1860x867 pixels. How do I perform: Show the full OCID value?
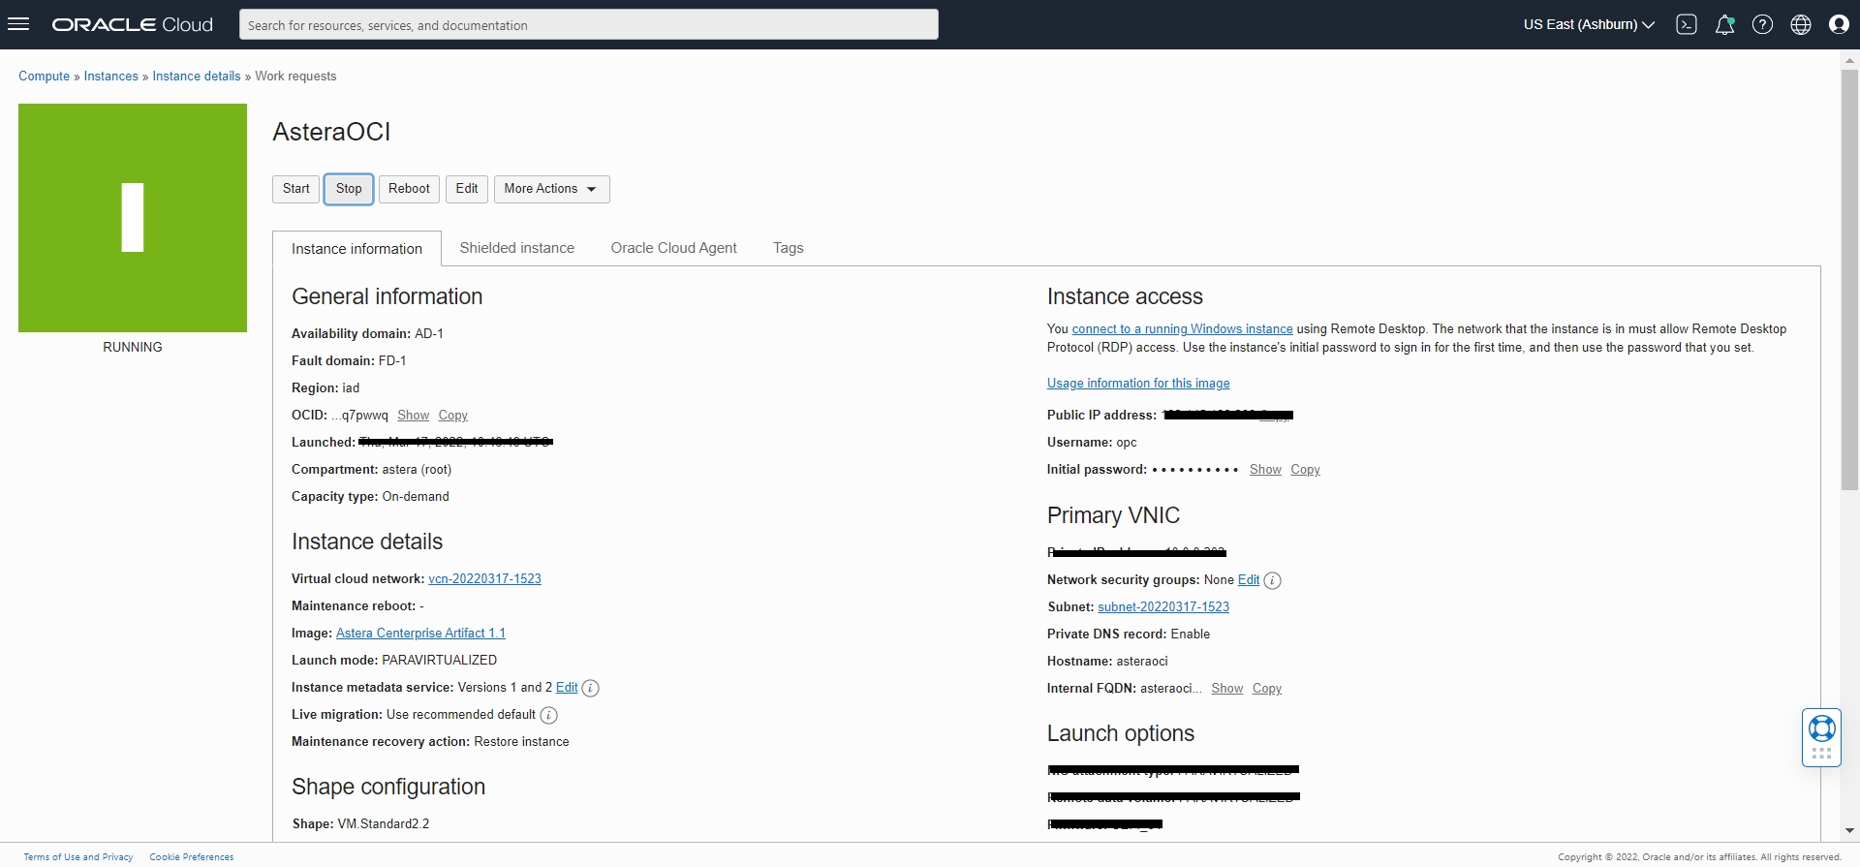click(413, 416)
